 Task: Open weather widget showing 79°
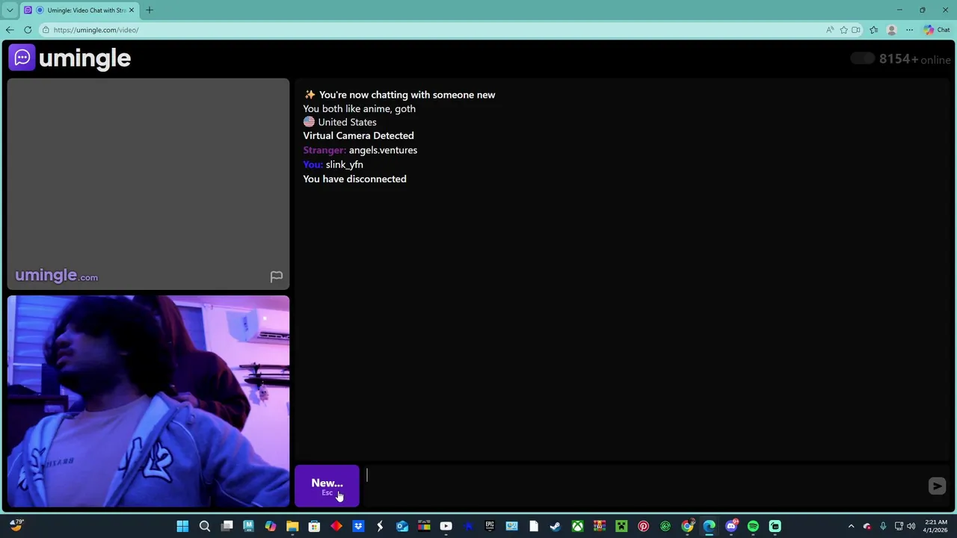16,525
